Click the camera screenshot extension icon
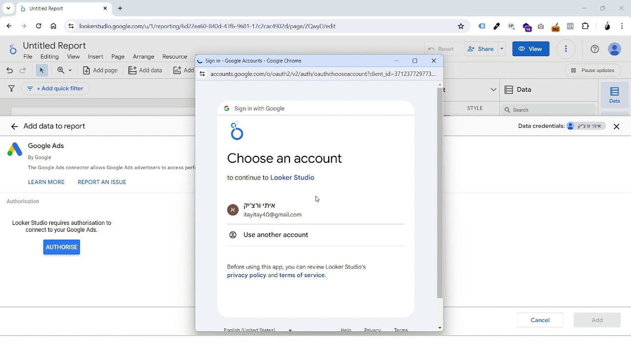This screenshot has height=355, width=631. (x=541, y=26)
